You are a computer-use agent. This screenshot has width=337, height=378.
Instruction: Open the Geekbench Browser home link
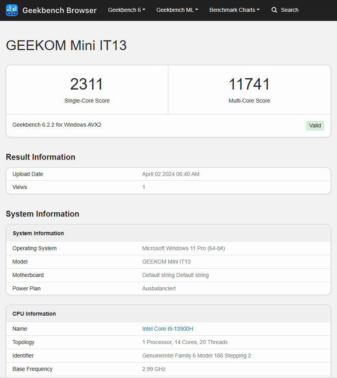pyautogui.click(x=60, y=10)
